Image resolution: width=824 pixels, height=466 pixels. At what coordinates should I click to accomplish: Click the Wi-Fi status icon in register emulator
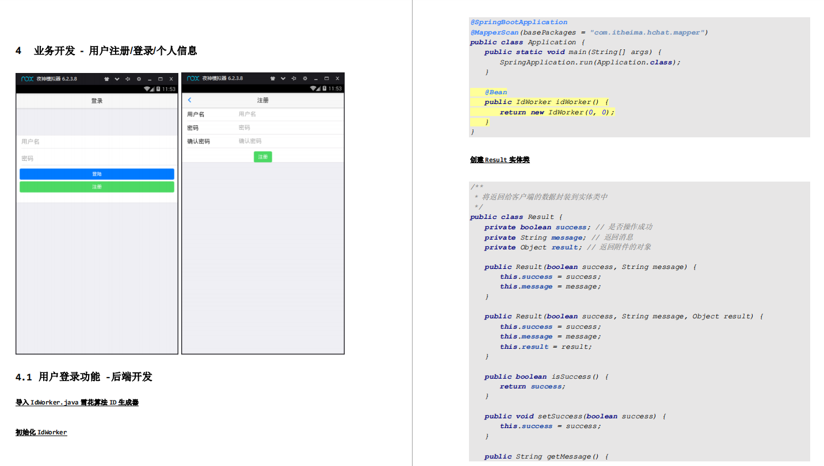click(314, 88)
